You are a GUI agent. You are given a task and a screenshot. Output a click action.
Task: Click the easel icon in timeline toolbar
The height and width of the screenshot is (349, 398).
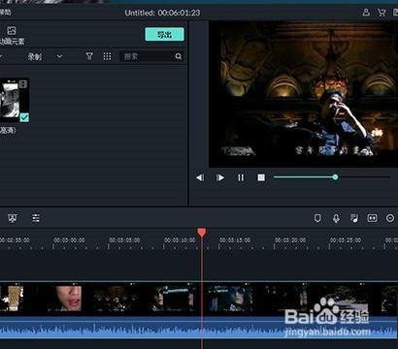click(x=13, y=218)
